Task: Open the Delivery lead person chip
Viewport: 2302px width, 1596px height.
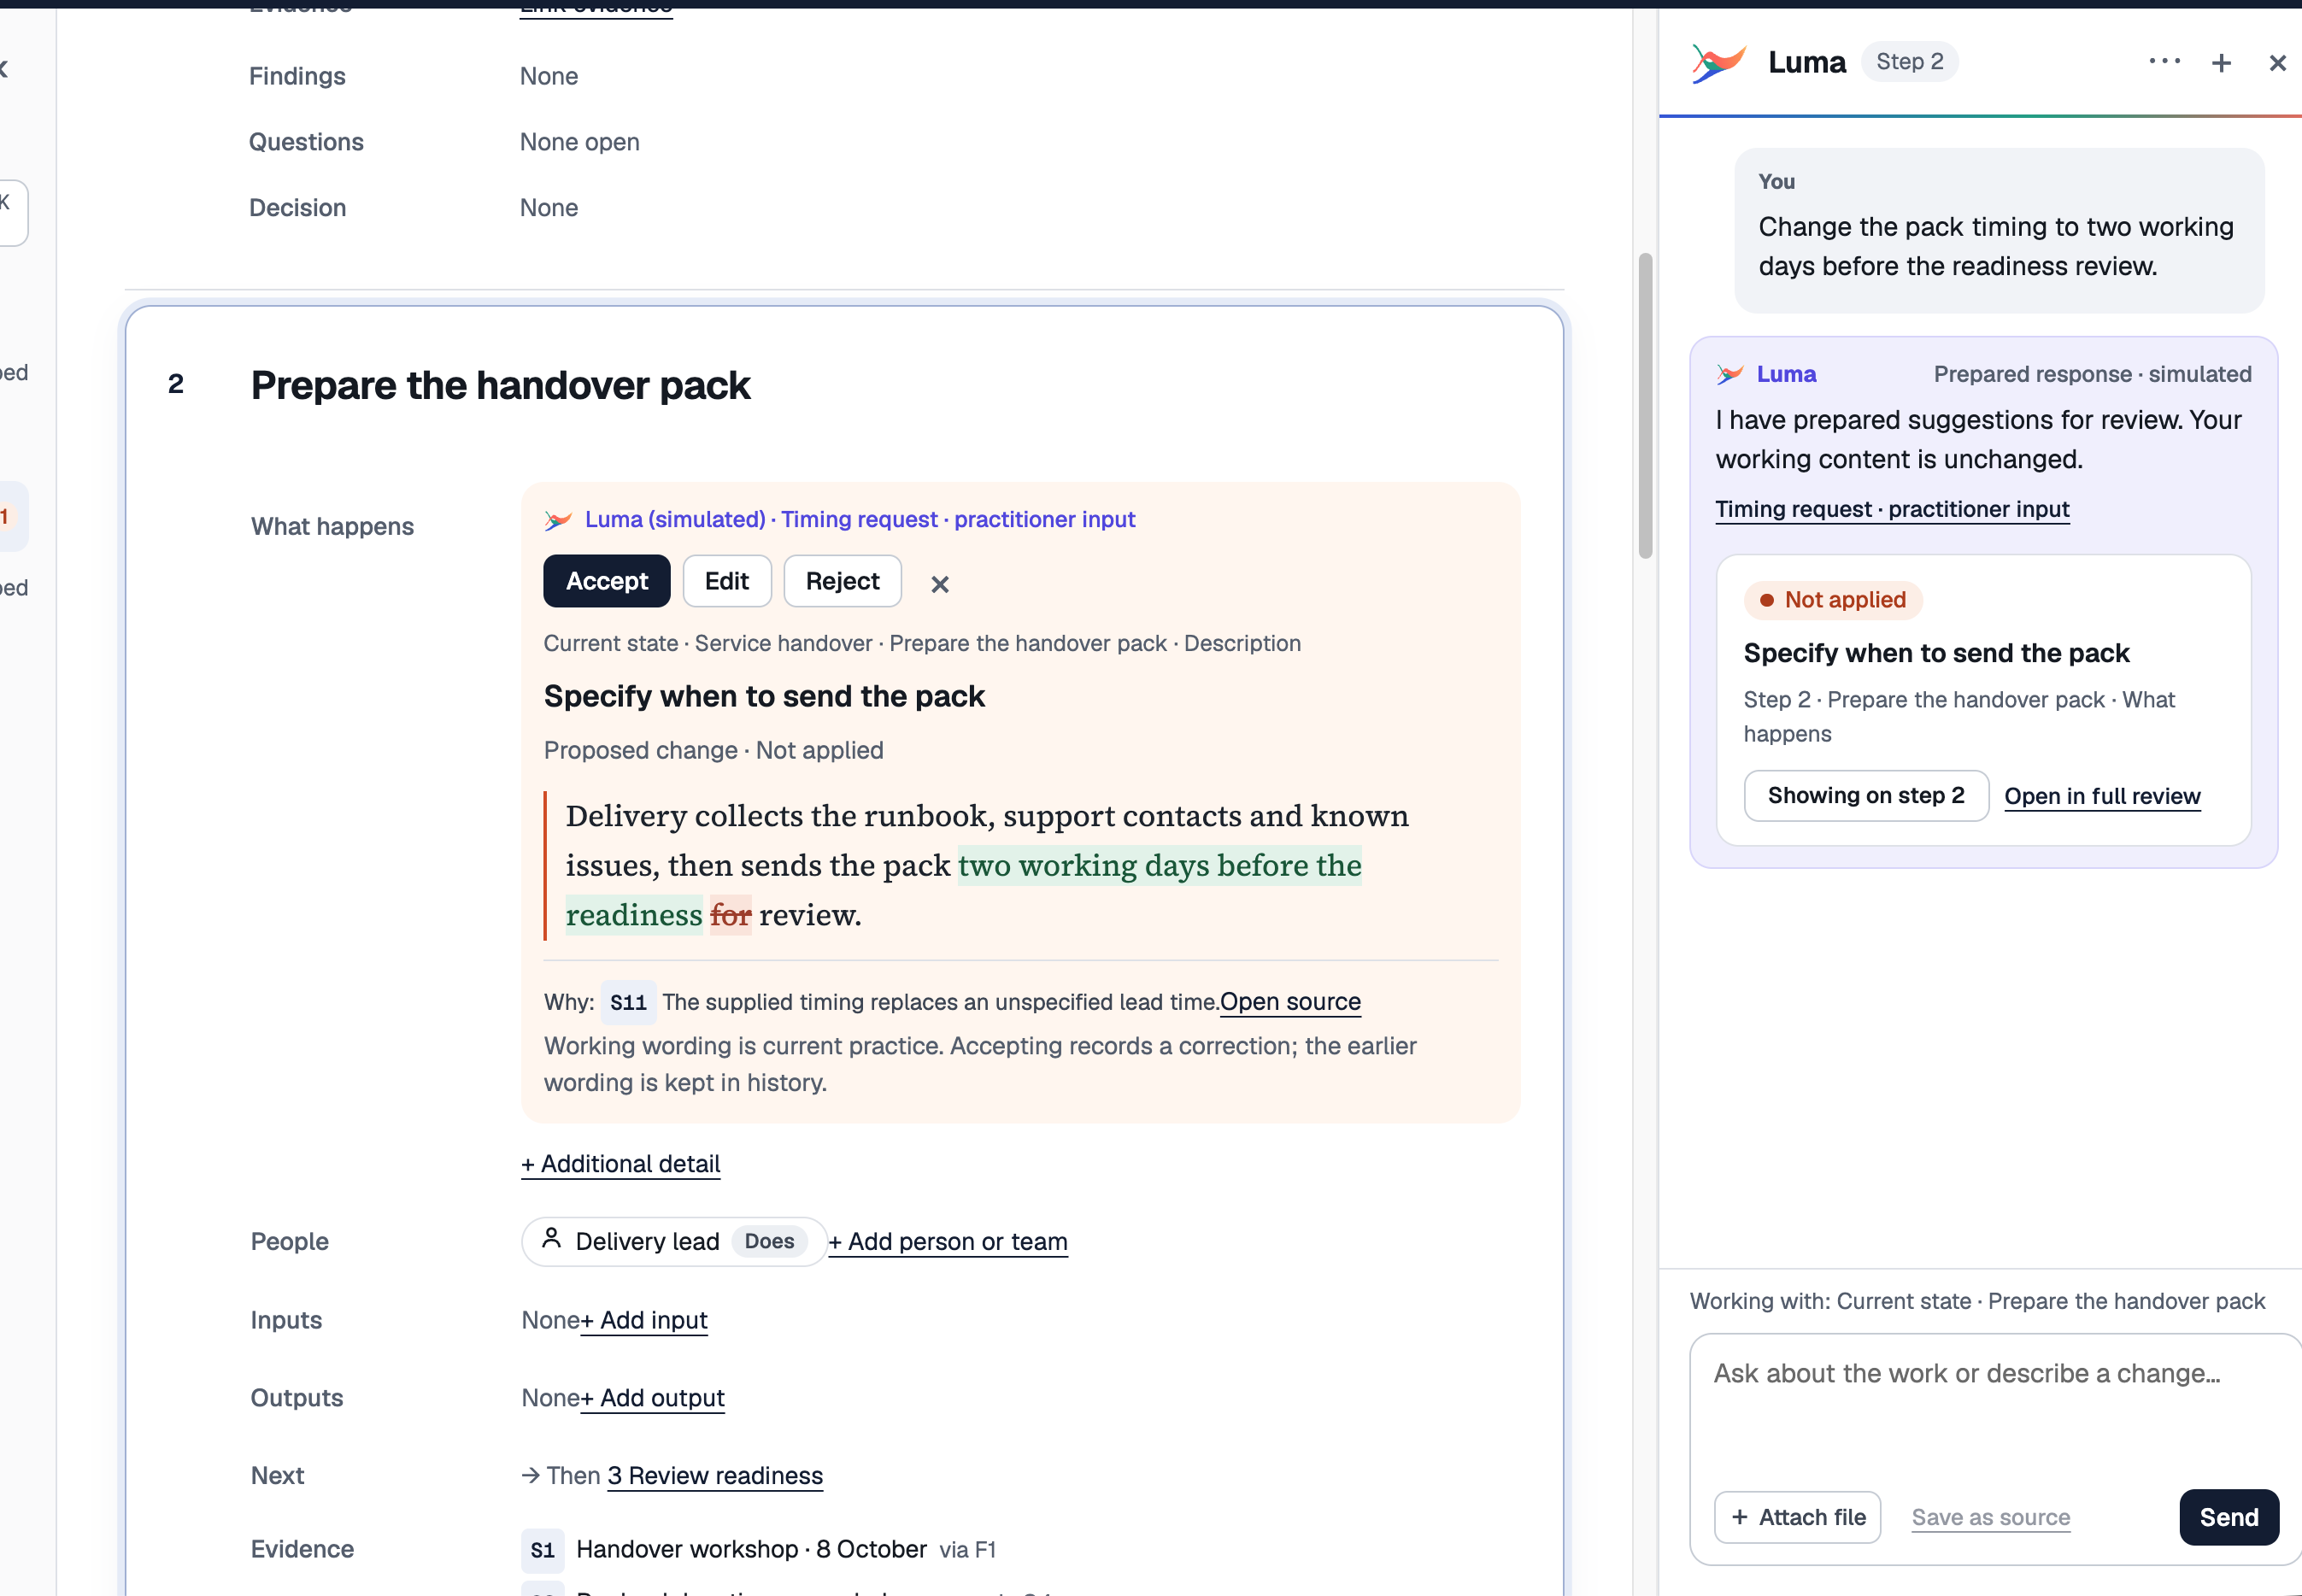Action: click(x=673, y=1242)
